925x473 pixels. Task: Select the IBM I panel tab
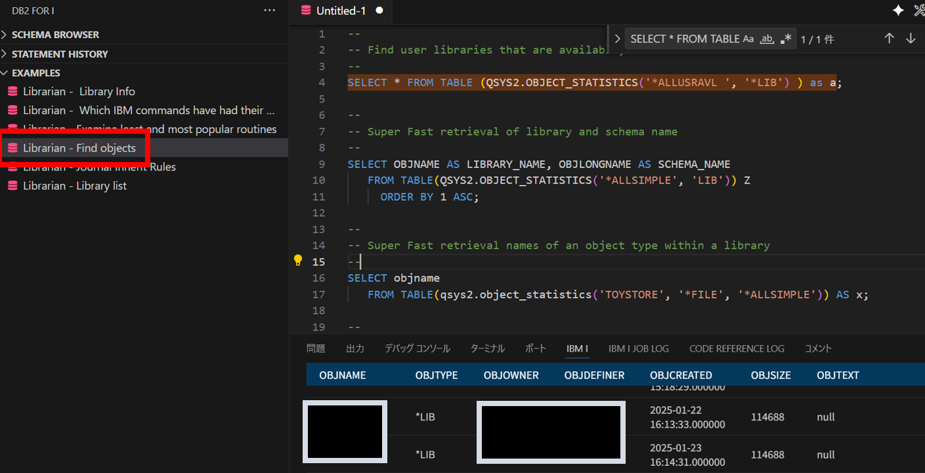tap(577, 348)
